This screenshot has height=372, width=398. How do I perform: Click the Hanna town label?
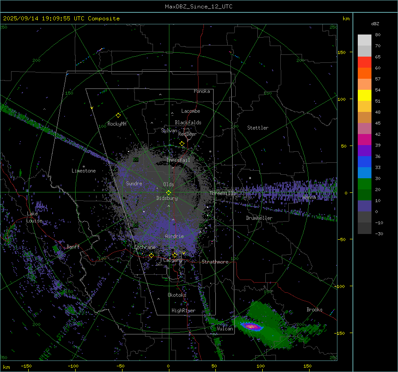click(309, 197)
